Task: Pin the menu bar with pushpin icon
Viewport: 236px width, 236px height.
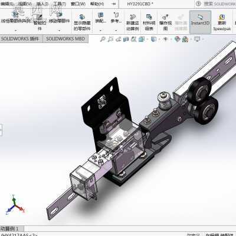Action: coord(113,4)
